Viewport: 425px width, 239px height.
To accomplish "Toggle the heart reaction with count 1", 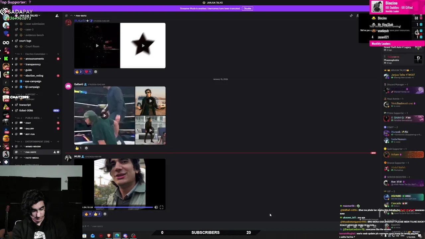I will coord(88,72).
